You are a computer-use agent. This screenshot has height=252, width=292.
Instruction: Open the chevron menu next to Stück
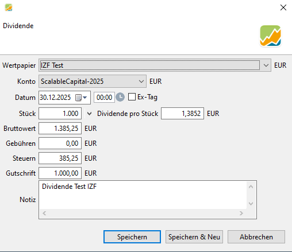pyautogui.click(x=89, y=114)
